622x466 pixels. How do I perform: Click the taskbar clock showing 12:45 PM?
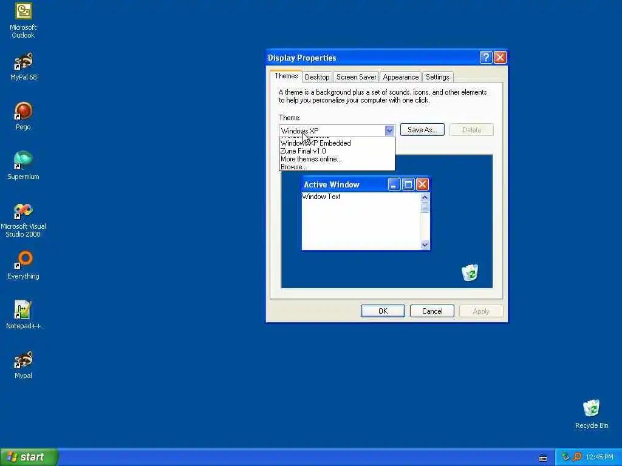point(600,457)
